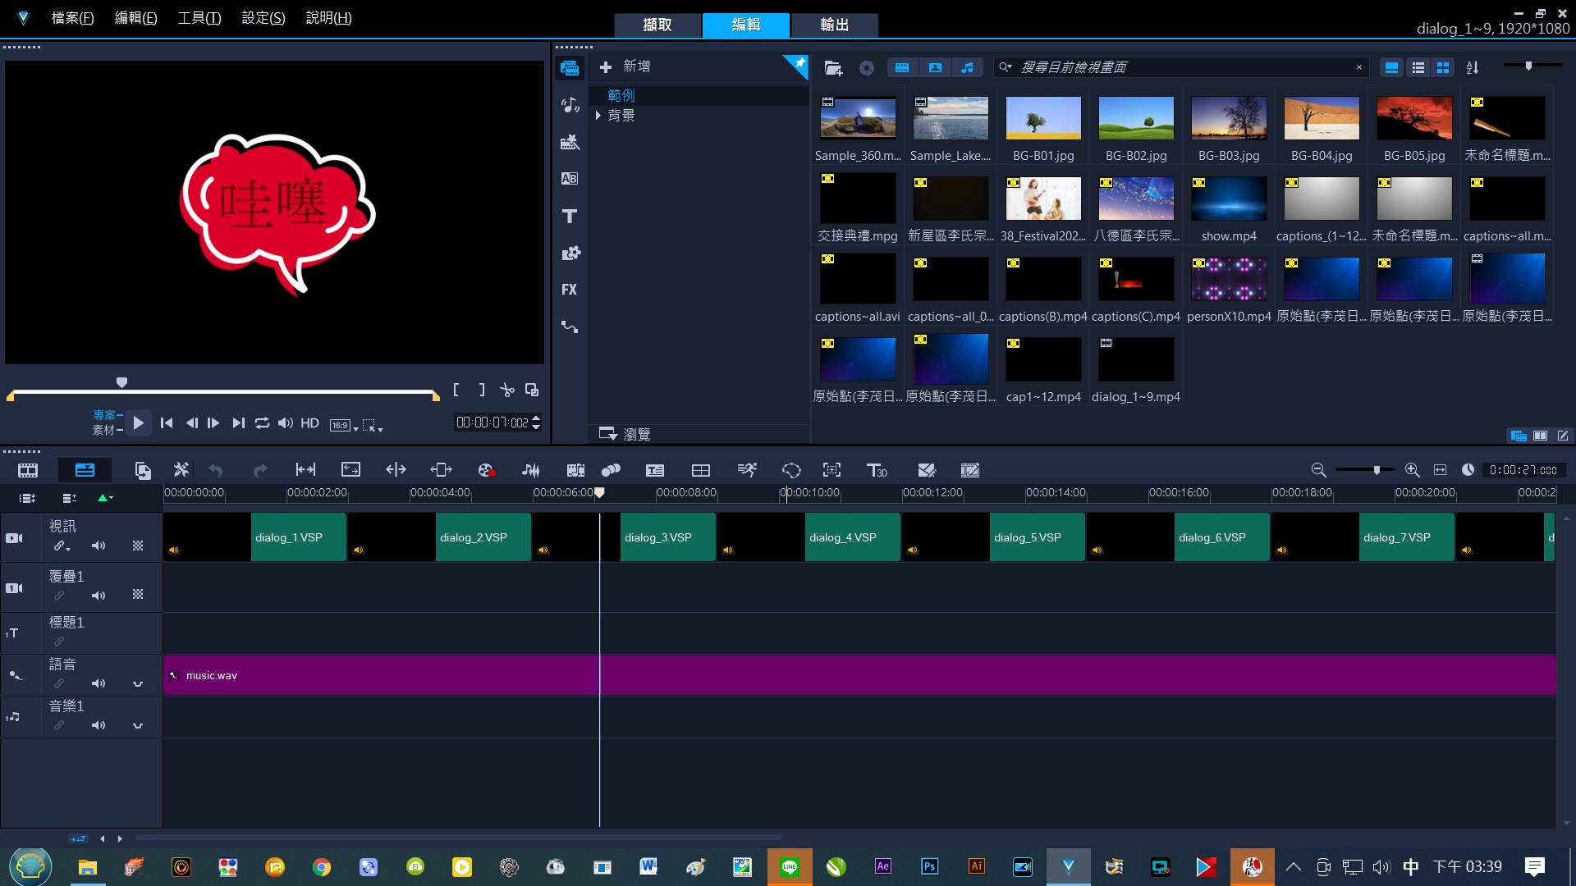Open the Template library panel icon
The width and height of the screenshot is (1576, 886).
(x=570, y=142)
